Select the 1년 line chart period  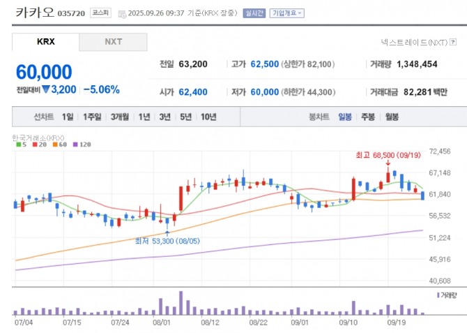144,117
